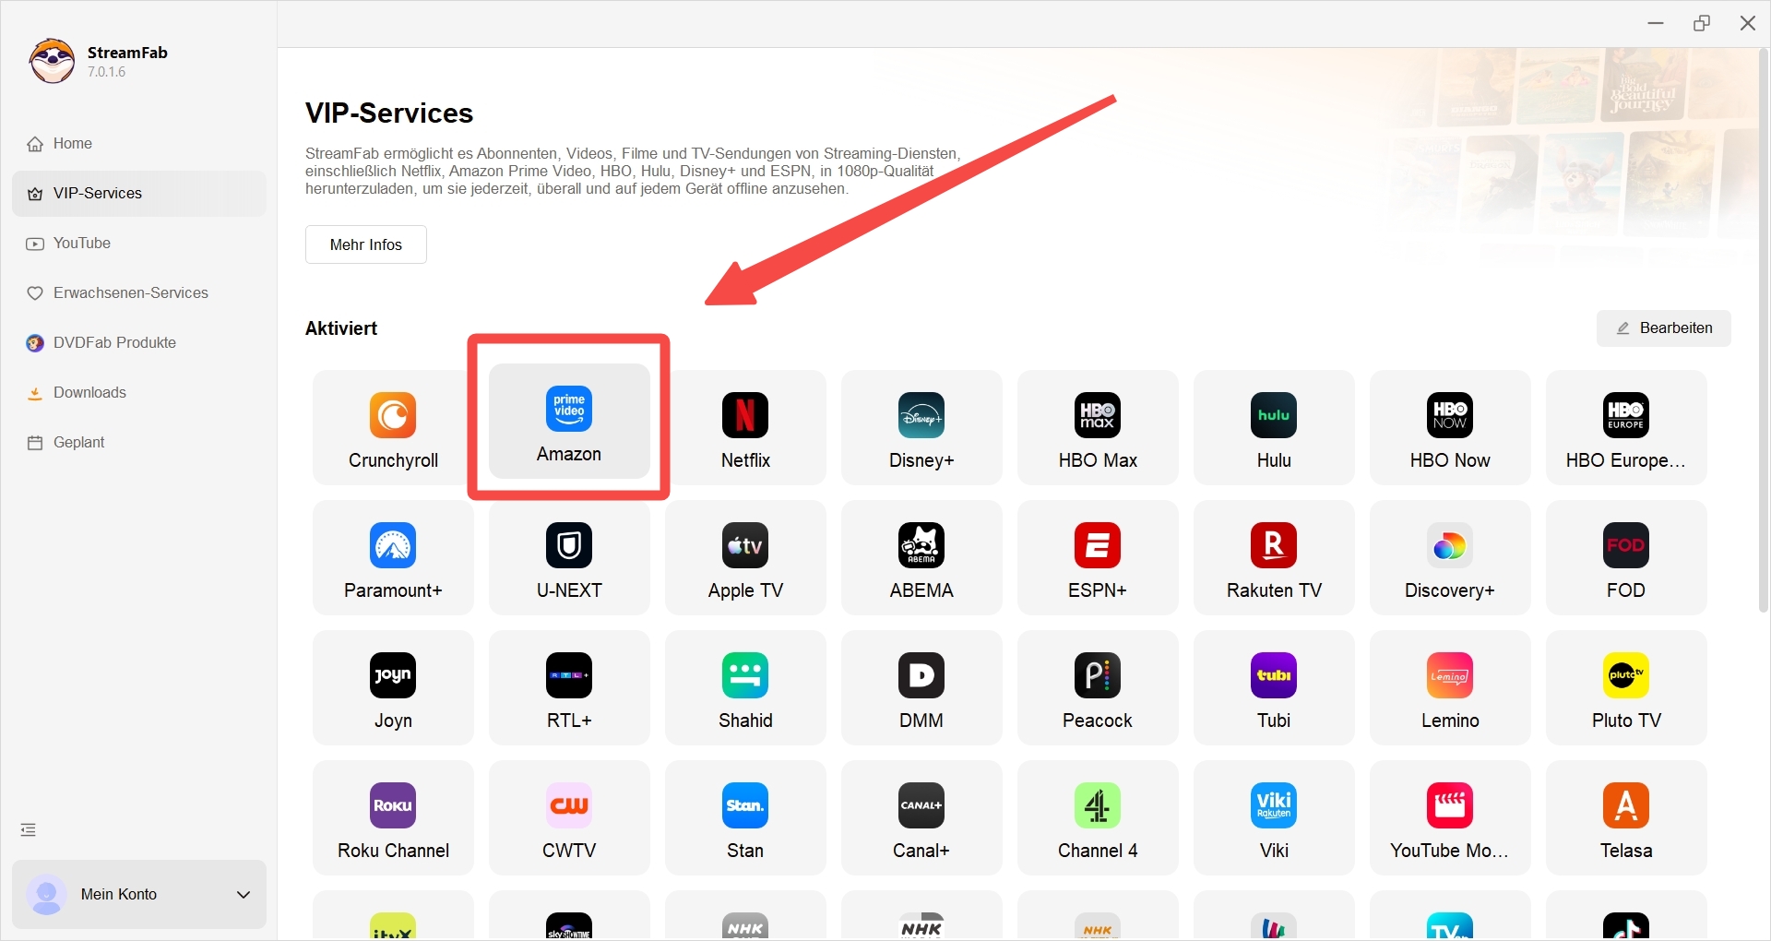Image resolution: width=1771 pixels, height=941 pixels.
Task: Open the Amazon Prime Video service
Action: 569,422
